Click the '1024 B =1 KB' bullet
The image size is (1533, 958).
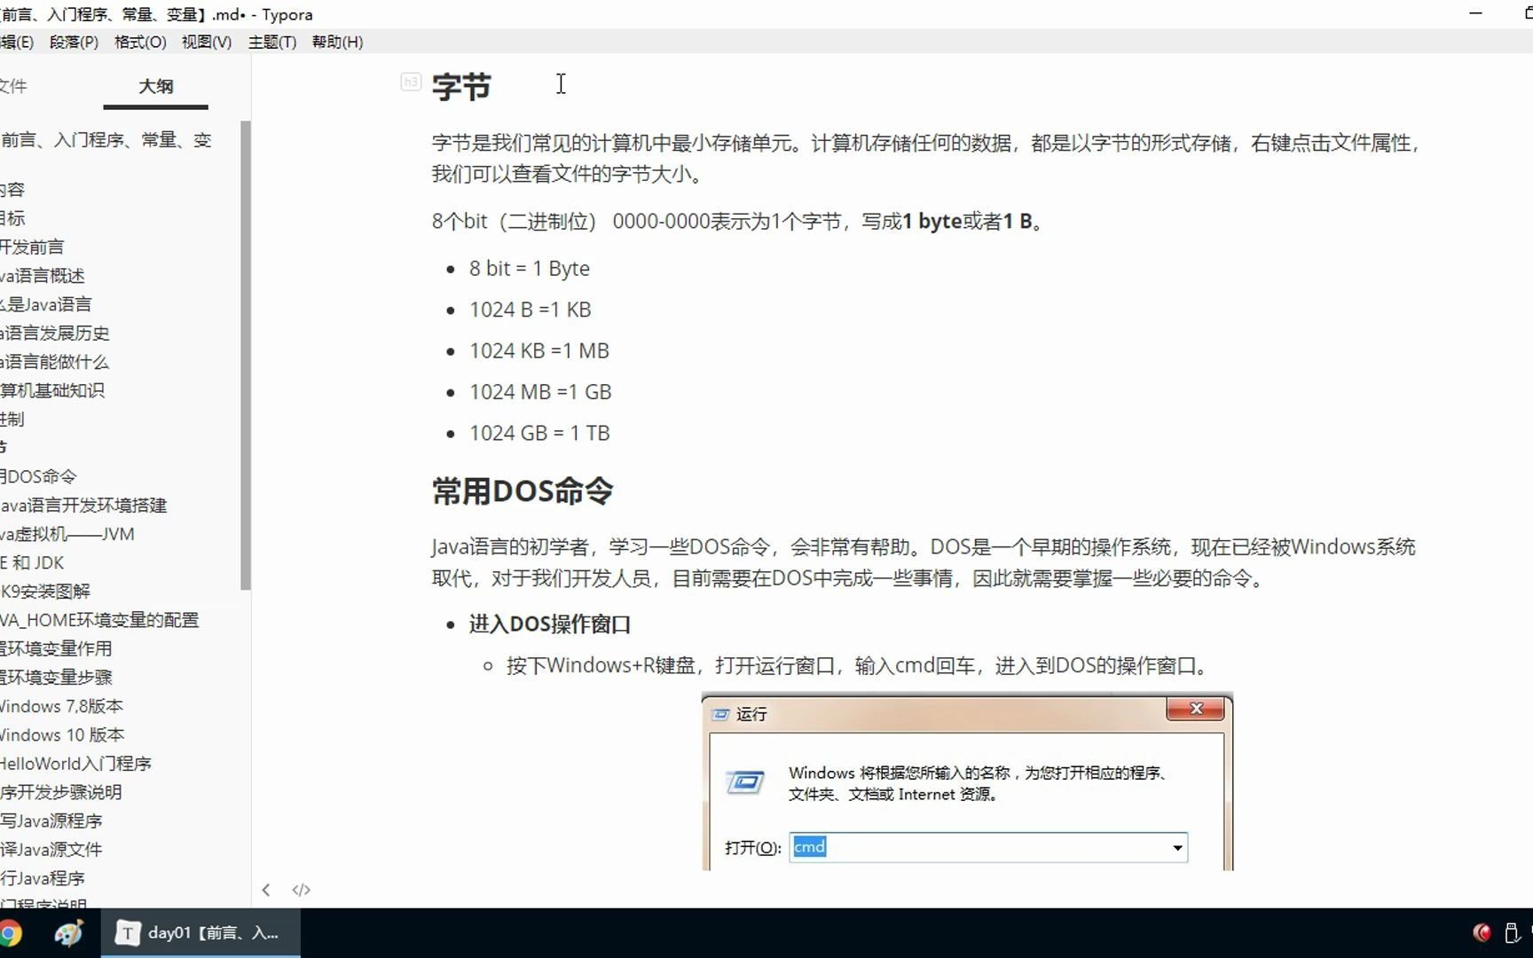click(531, 310)
